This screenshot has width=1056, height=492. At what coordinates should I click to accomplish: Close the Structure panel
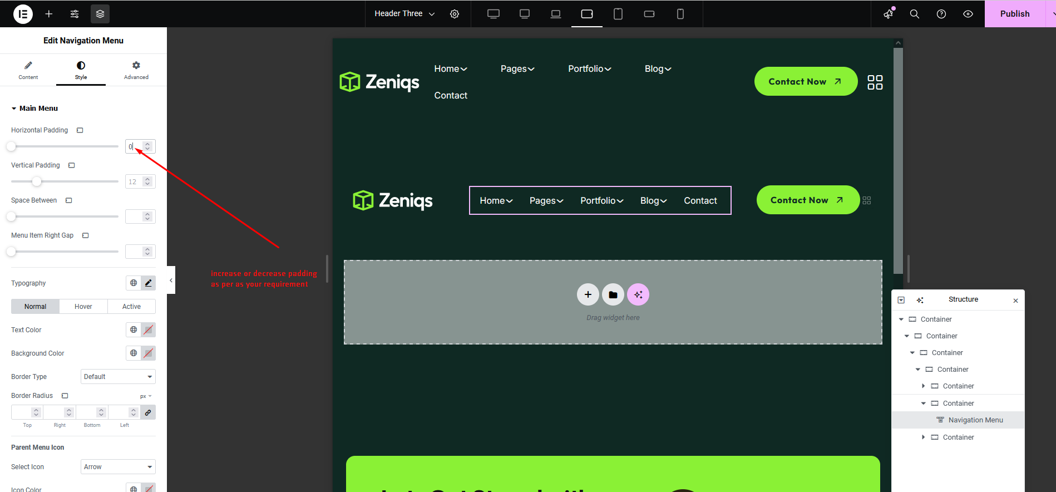[x=1015, y=301]
